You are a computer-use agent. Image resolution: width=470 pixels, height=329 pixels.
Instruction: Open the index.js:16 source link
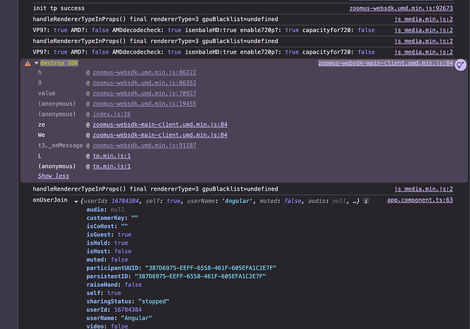click(112, 114)
